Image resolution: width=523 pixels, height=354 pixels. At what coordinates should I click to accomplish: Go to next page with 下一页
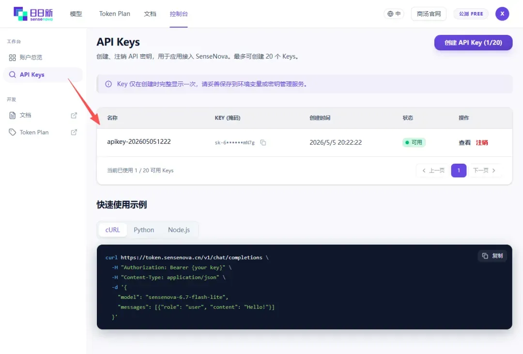[x=484, y=170]
